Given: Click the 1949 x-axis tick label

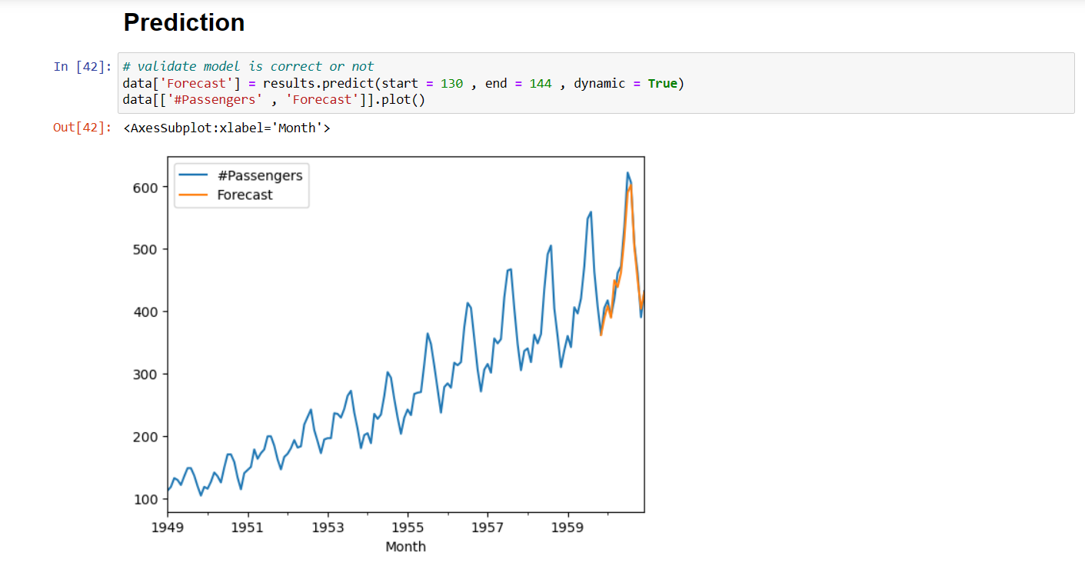Looking at the screenshot, I should 168,528.
